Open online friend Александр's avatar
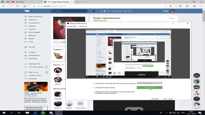 coord(80,103)
